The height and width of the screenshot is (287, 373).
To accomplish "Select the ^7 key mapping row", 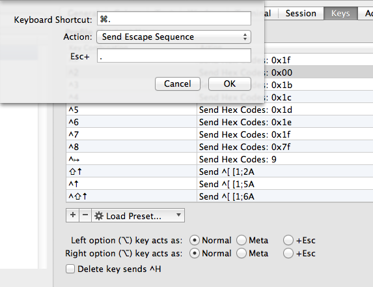I will pos(219,134).
